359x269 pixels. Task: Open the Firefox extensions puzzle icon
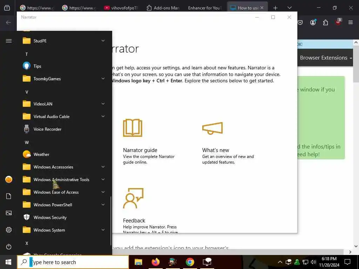pyautogui.click(x=325, y=22)
